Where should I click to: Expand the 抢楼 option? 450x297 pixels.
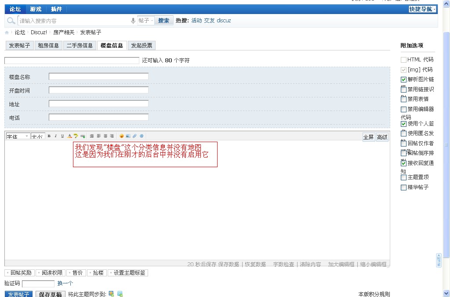coord(97,273)
